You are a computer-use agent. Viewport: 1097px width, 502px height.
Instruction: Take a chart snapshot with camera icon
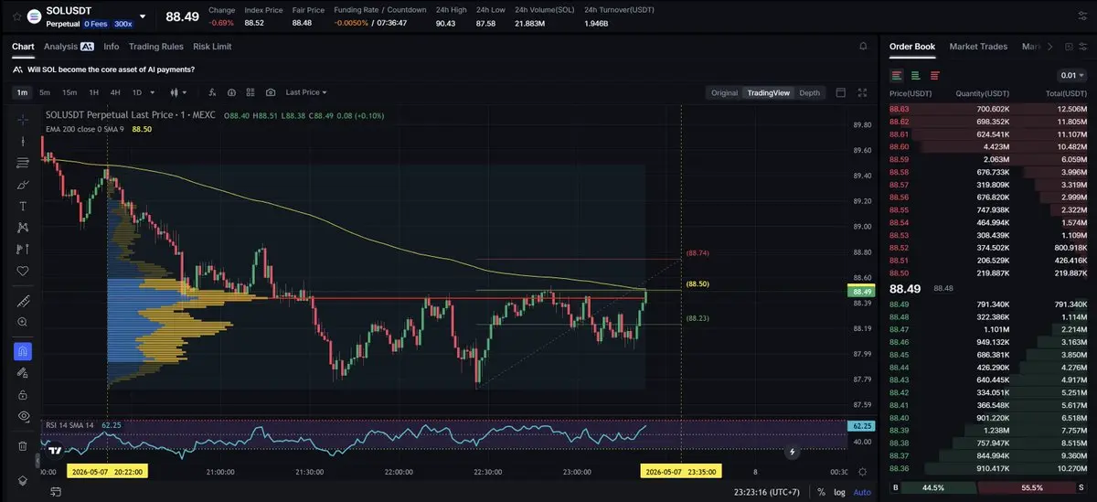(271, 92)
